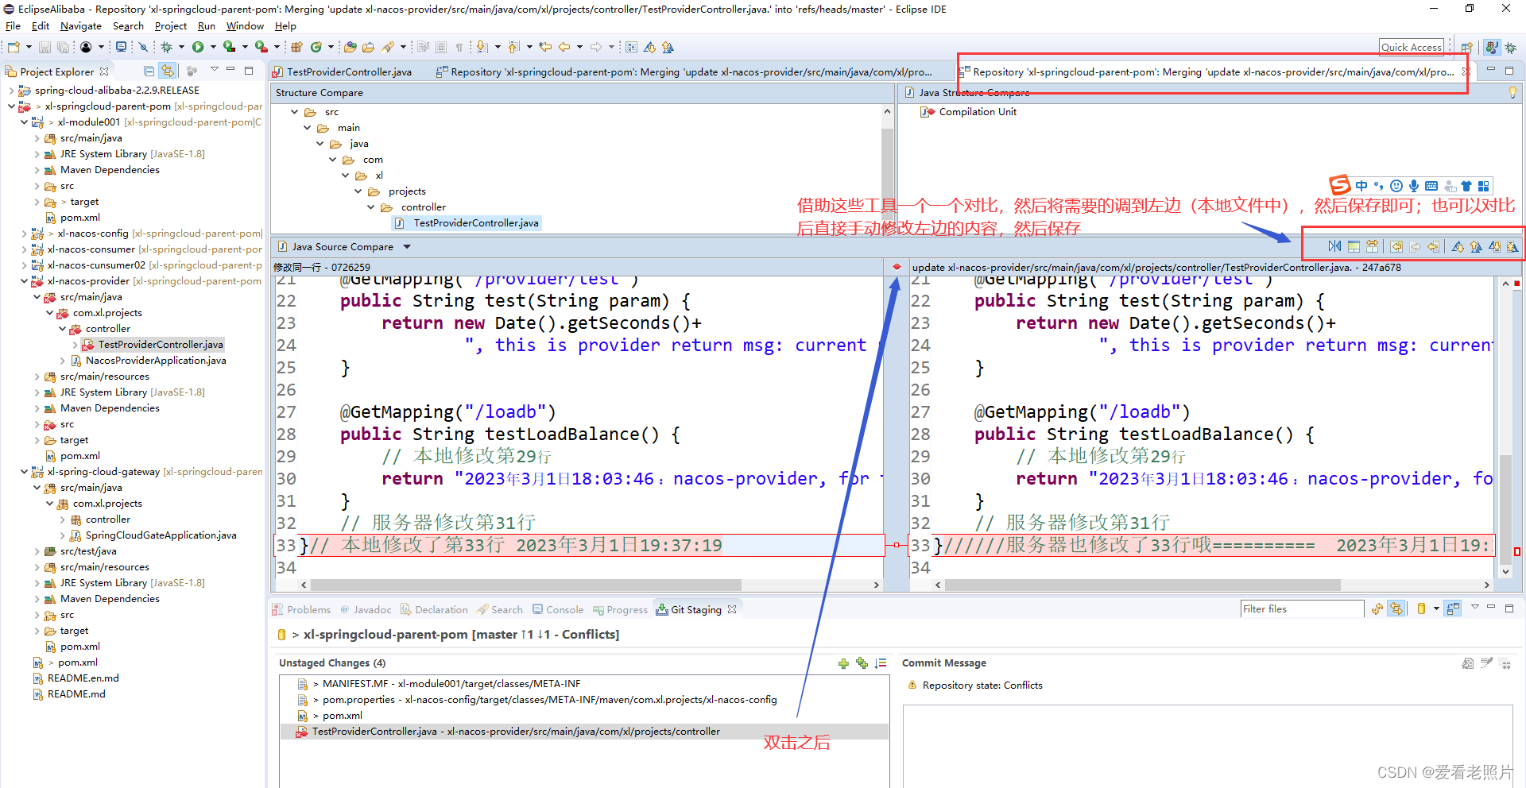Toggle Swap Left and Right View

[1334, 246]
